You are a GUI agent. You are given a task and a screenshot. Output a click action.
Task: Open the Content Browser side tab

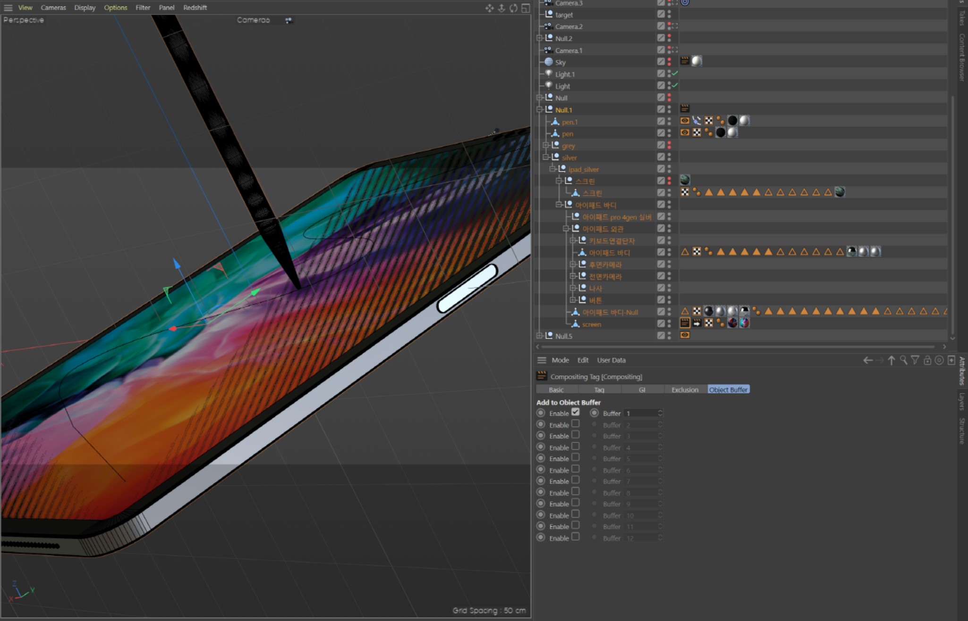tap(962, 57)
